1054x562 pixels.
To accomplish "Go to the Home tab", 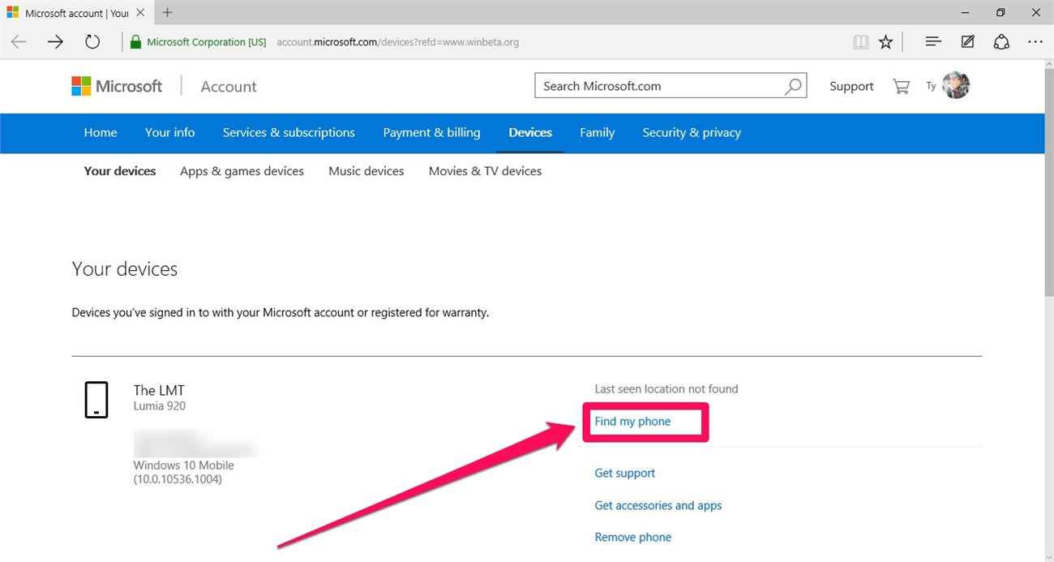I will pyautogui.click(x=101, y=132).
